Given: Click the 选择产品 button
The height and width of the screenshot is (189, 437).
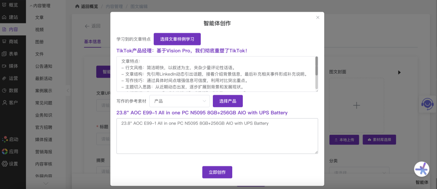Looking at the screenshot, I should [x=227, y=101].
